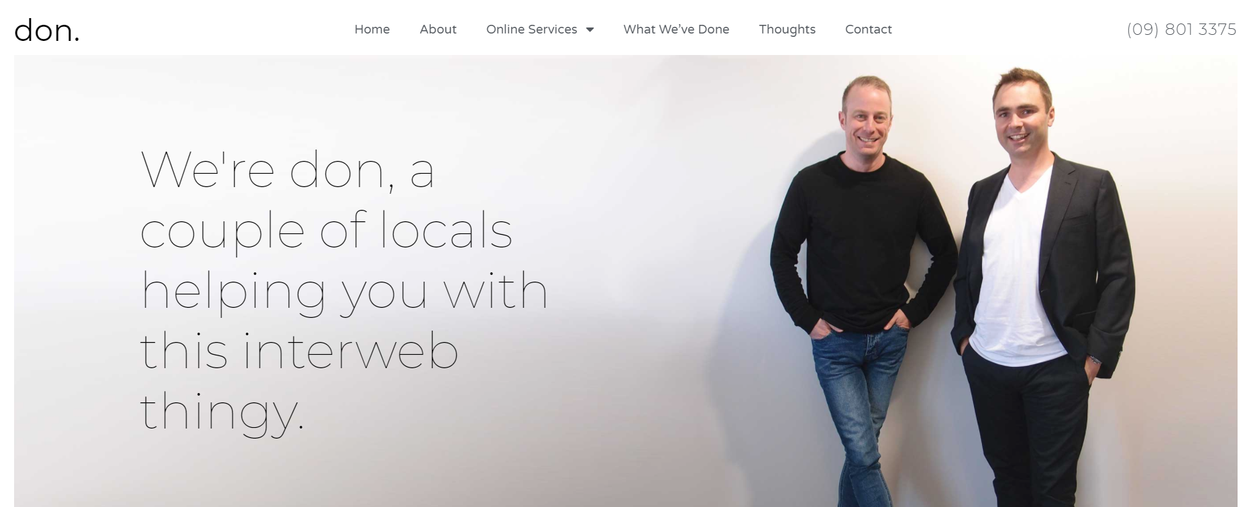Call the (09) 801 3375 number link
Image resolution: width=1253 pixels, height=507 pixels.
tap(1181, 30)
